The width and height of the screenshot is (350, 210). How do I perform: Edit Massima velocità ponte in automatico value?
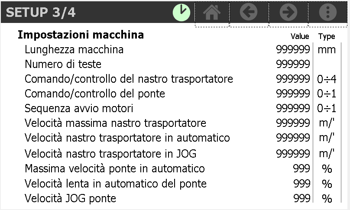click(301, 168)
